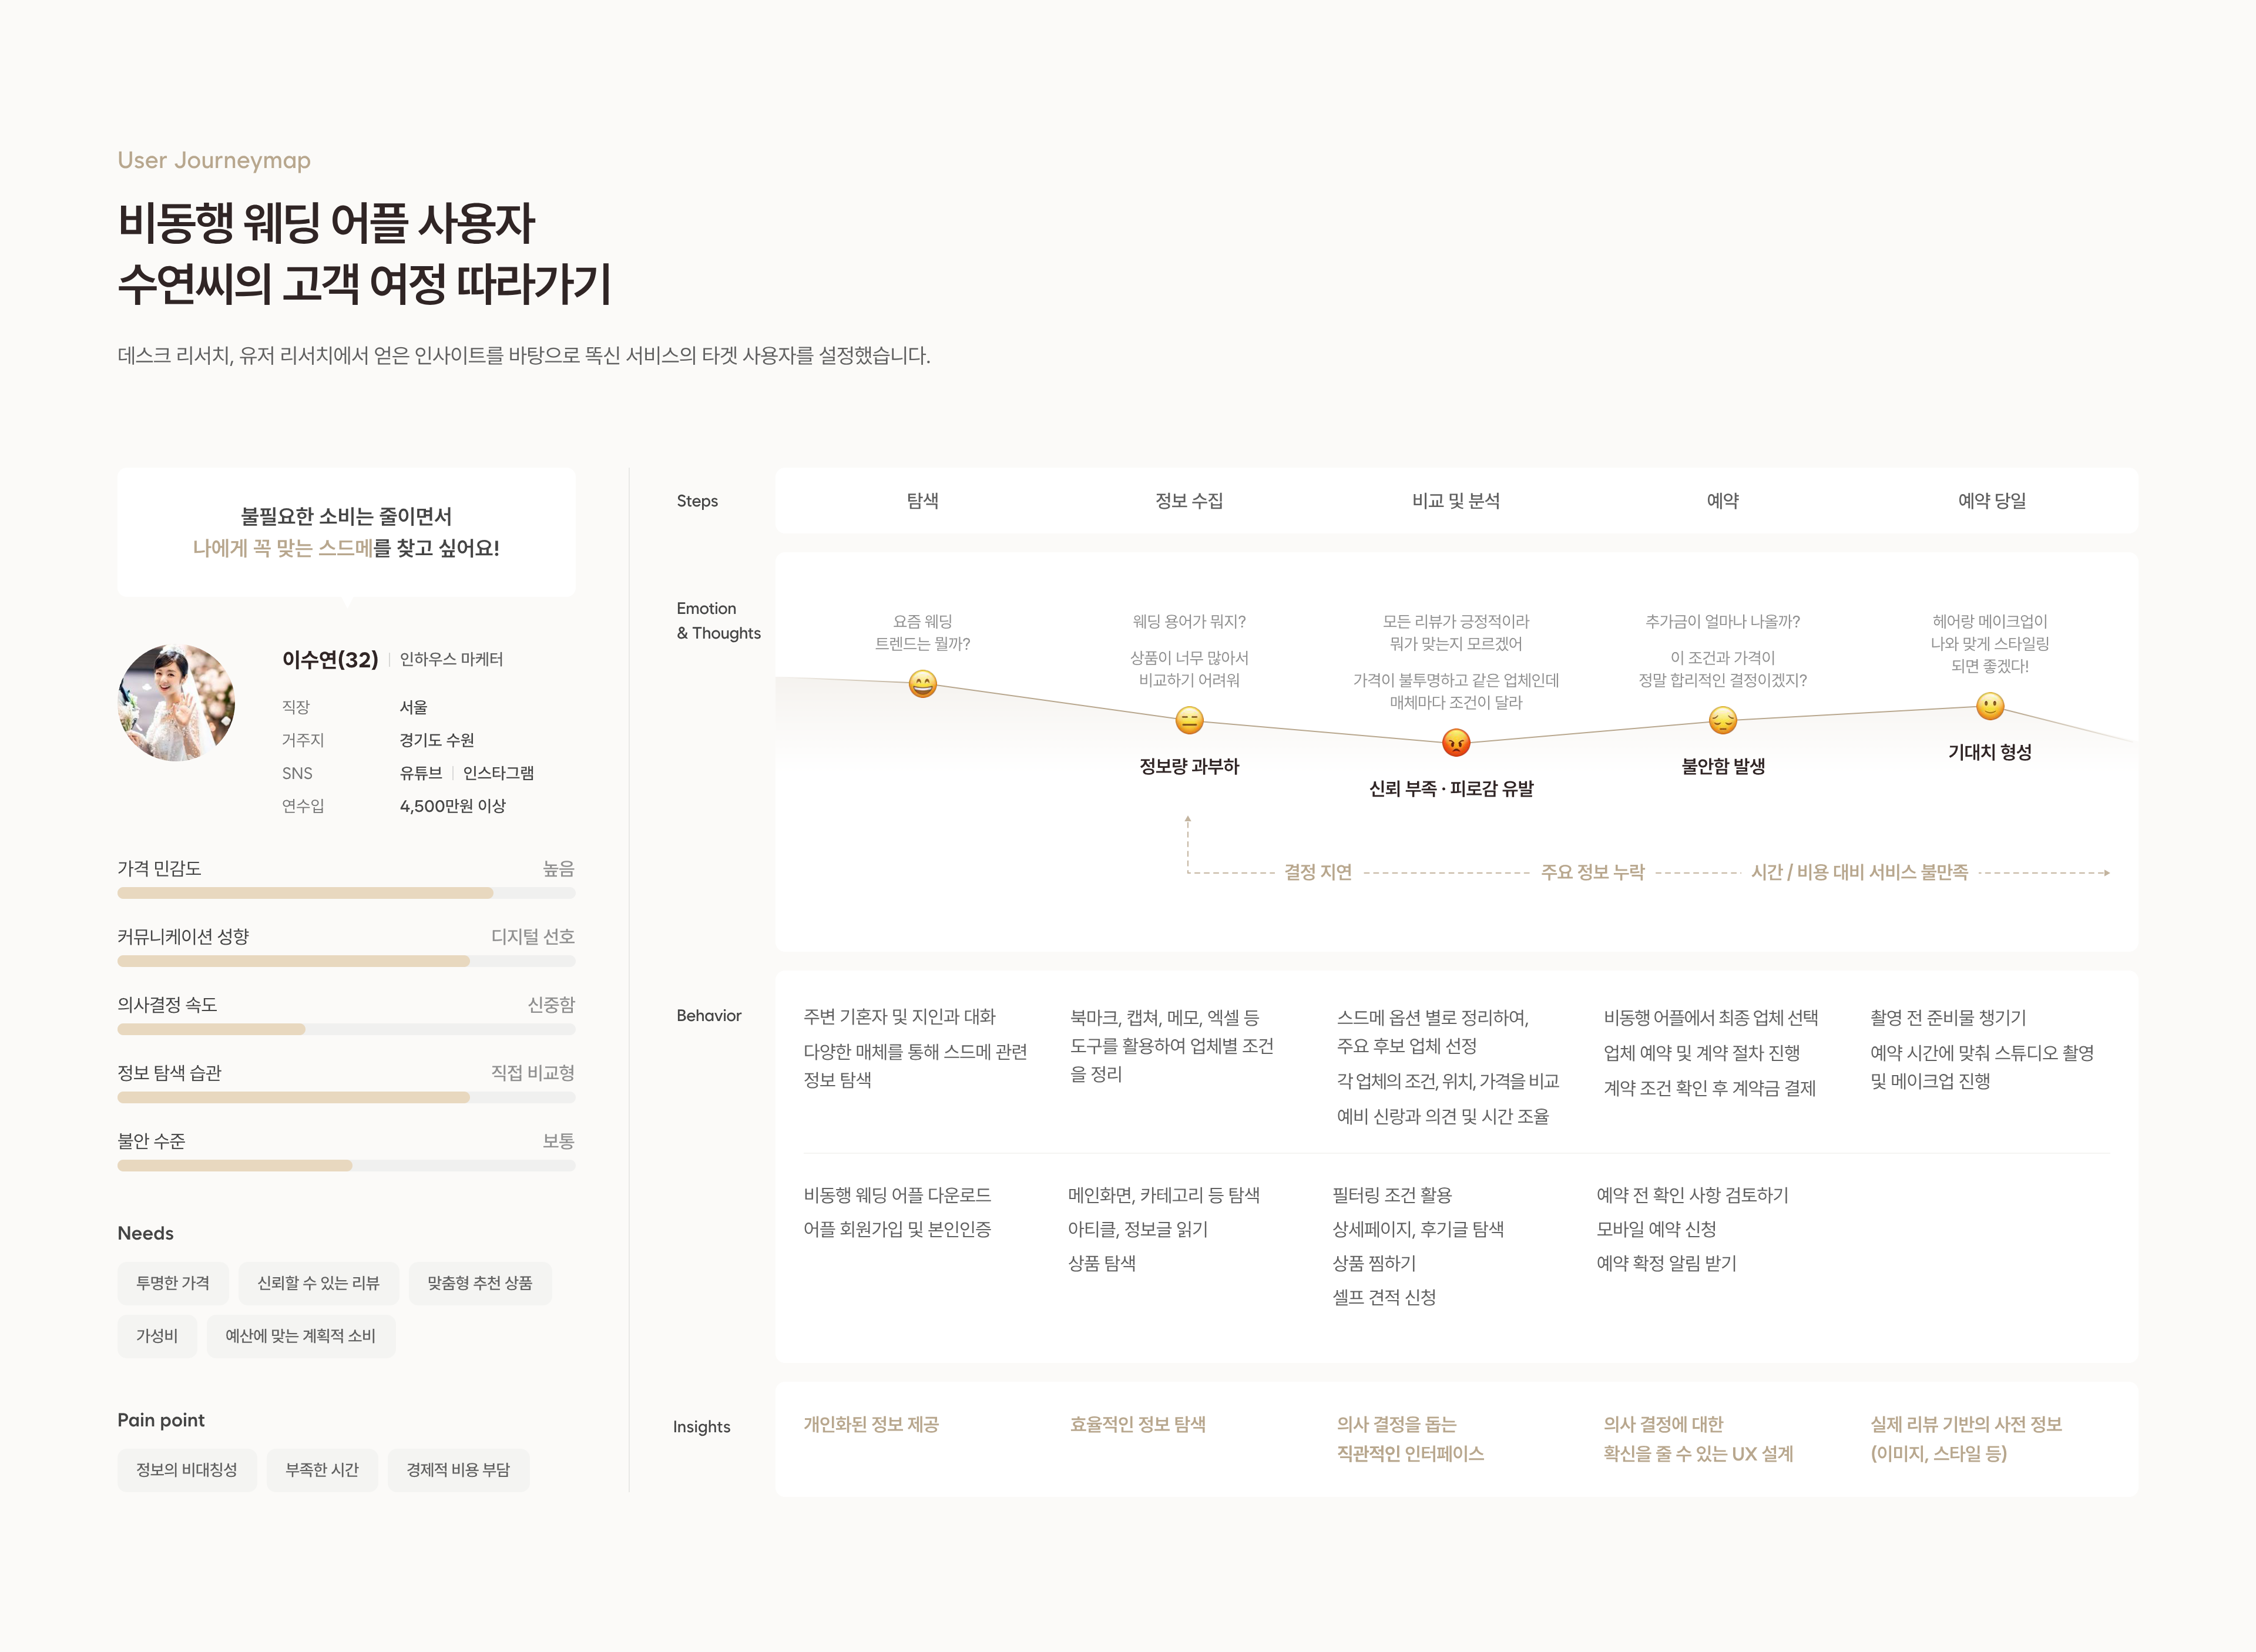
Task: Click the 촬영 전 준비물 챙기기 item
Action: coord(1948,1017)
